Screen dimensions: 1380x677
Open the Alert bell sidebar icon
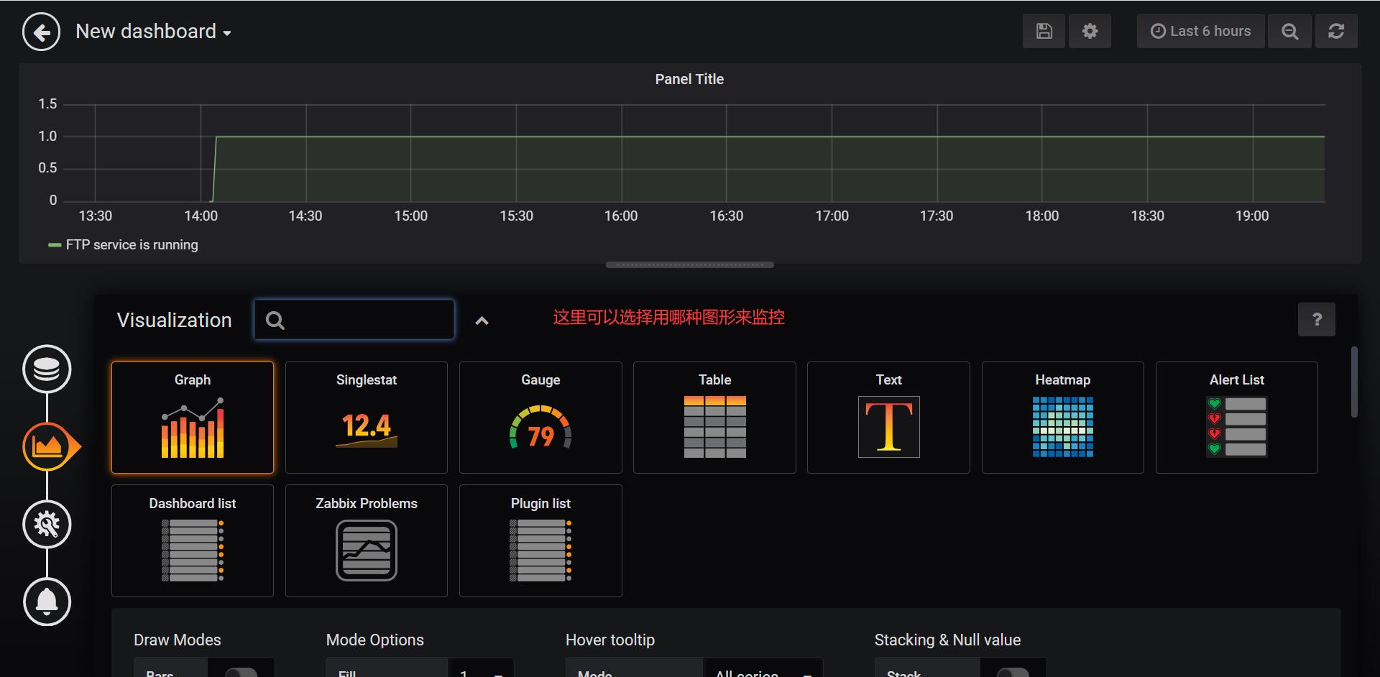tap(47, 602)
